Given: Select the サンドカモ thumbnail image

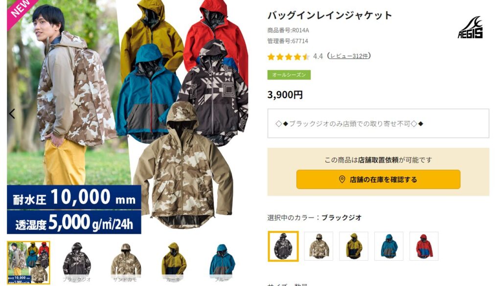Looking at the screenshot, I should coord(125,263).
